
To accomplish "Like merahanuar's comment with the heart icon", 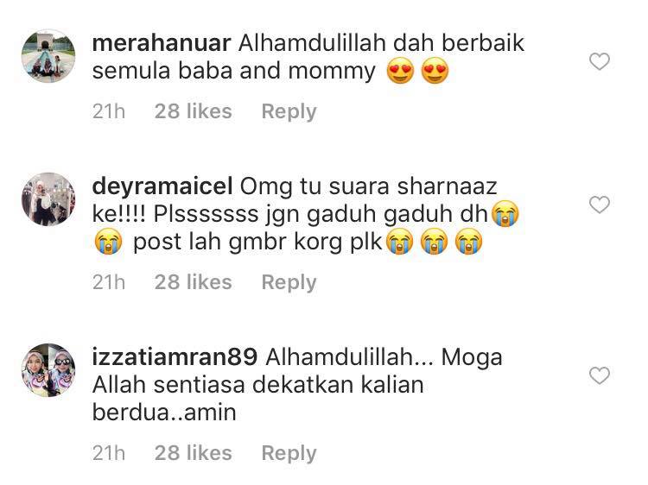I will 600,61.
